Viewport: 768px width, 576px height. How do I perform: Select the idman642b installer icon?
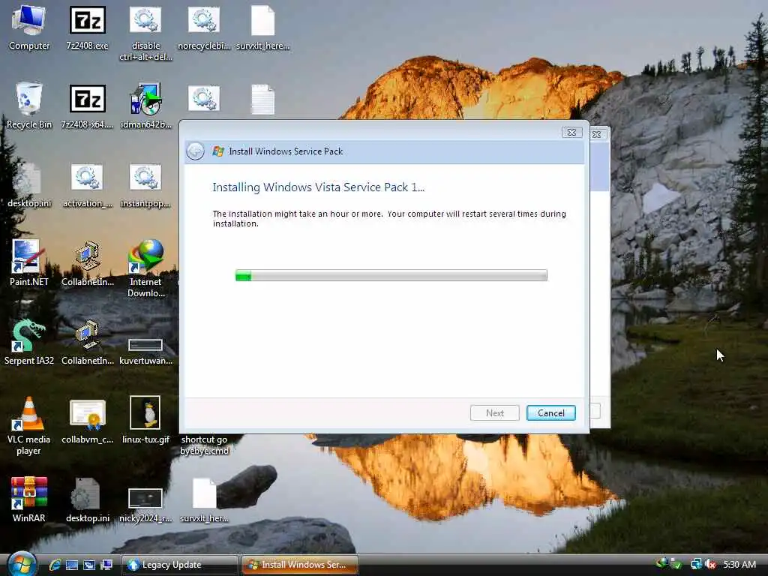click(x=146, y=106)
